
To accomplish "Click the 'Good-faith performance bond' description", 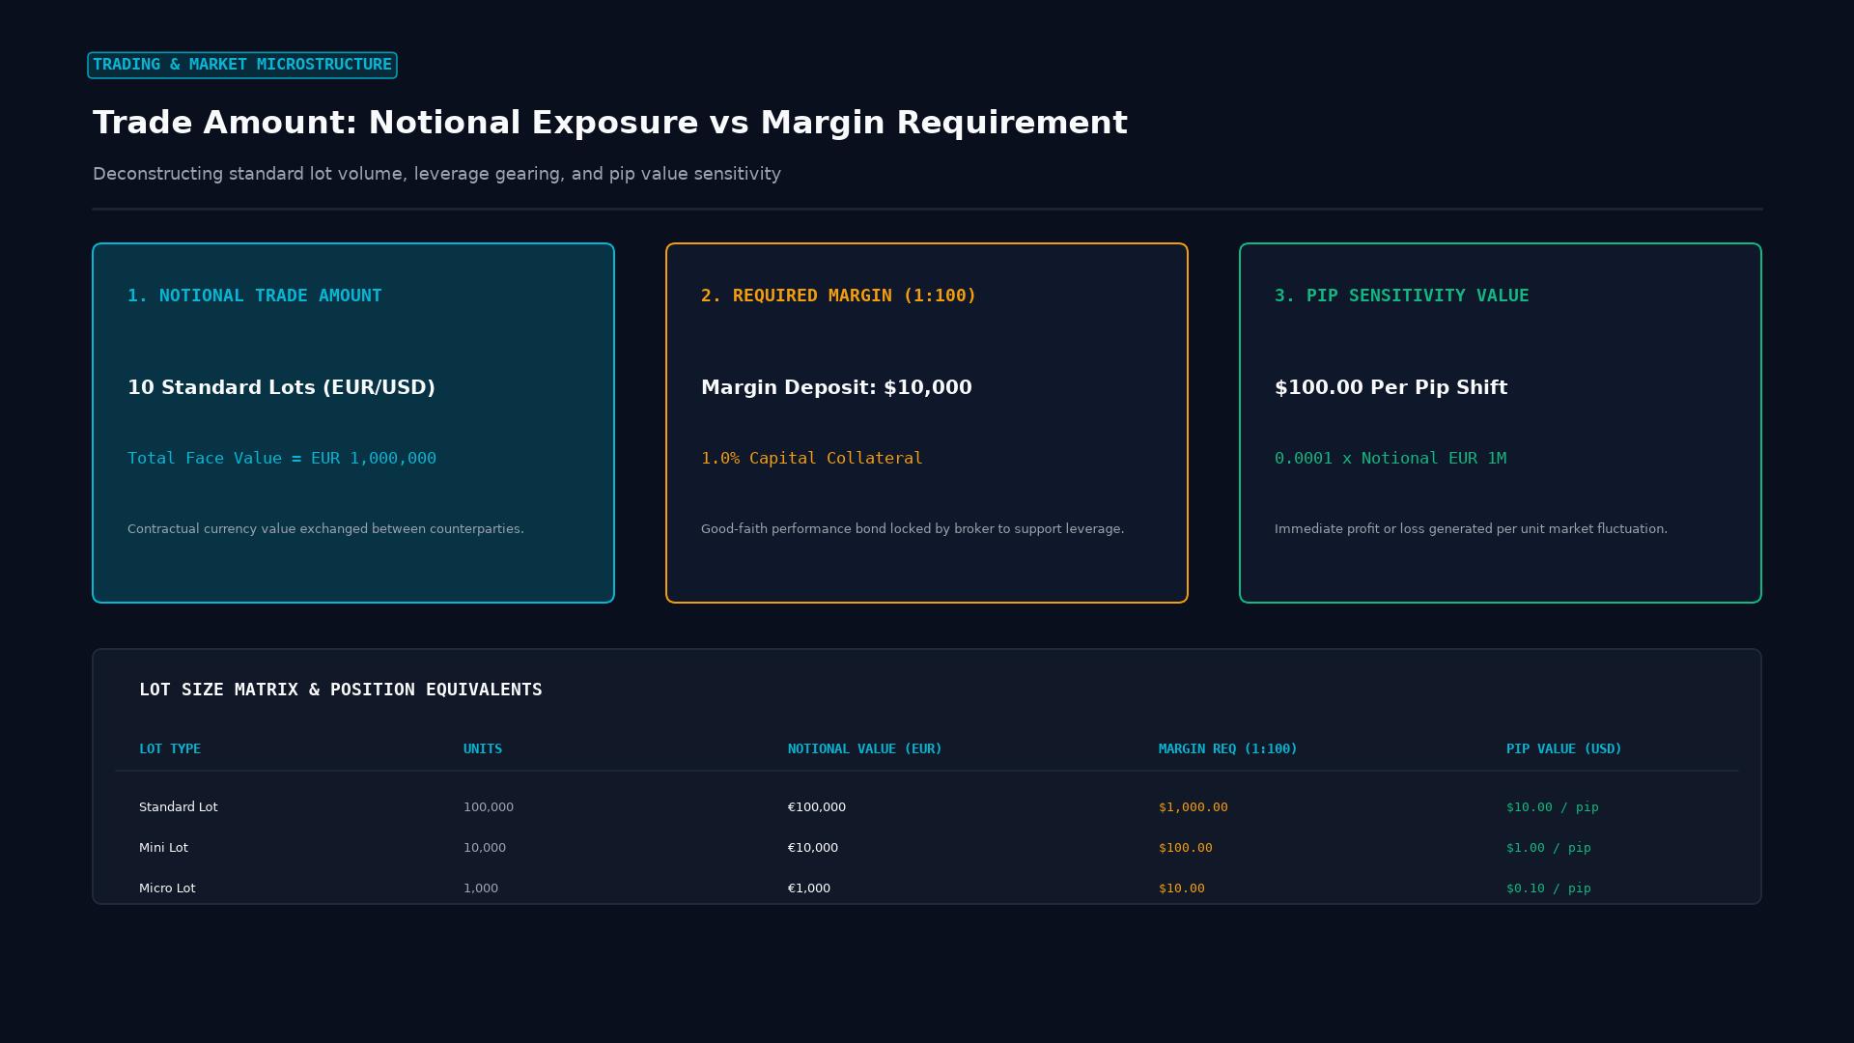I will [913, 529].
